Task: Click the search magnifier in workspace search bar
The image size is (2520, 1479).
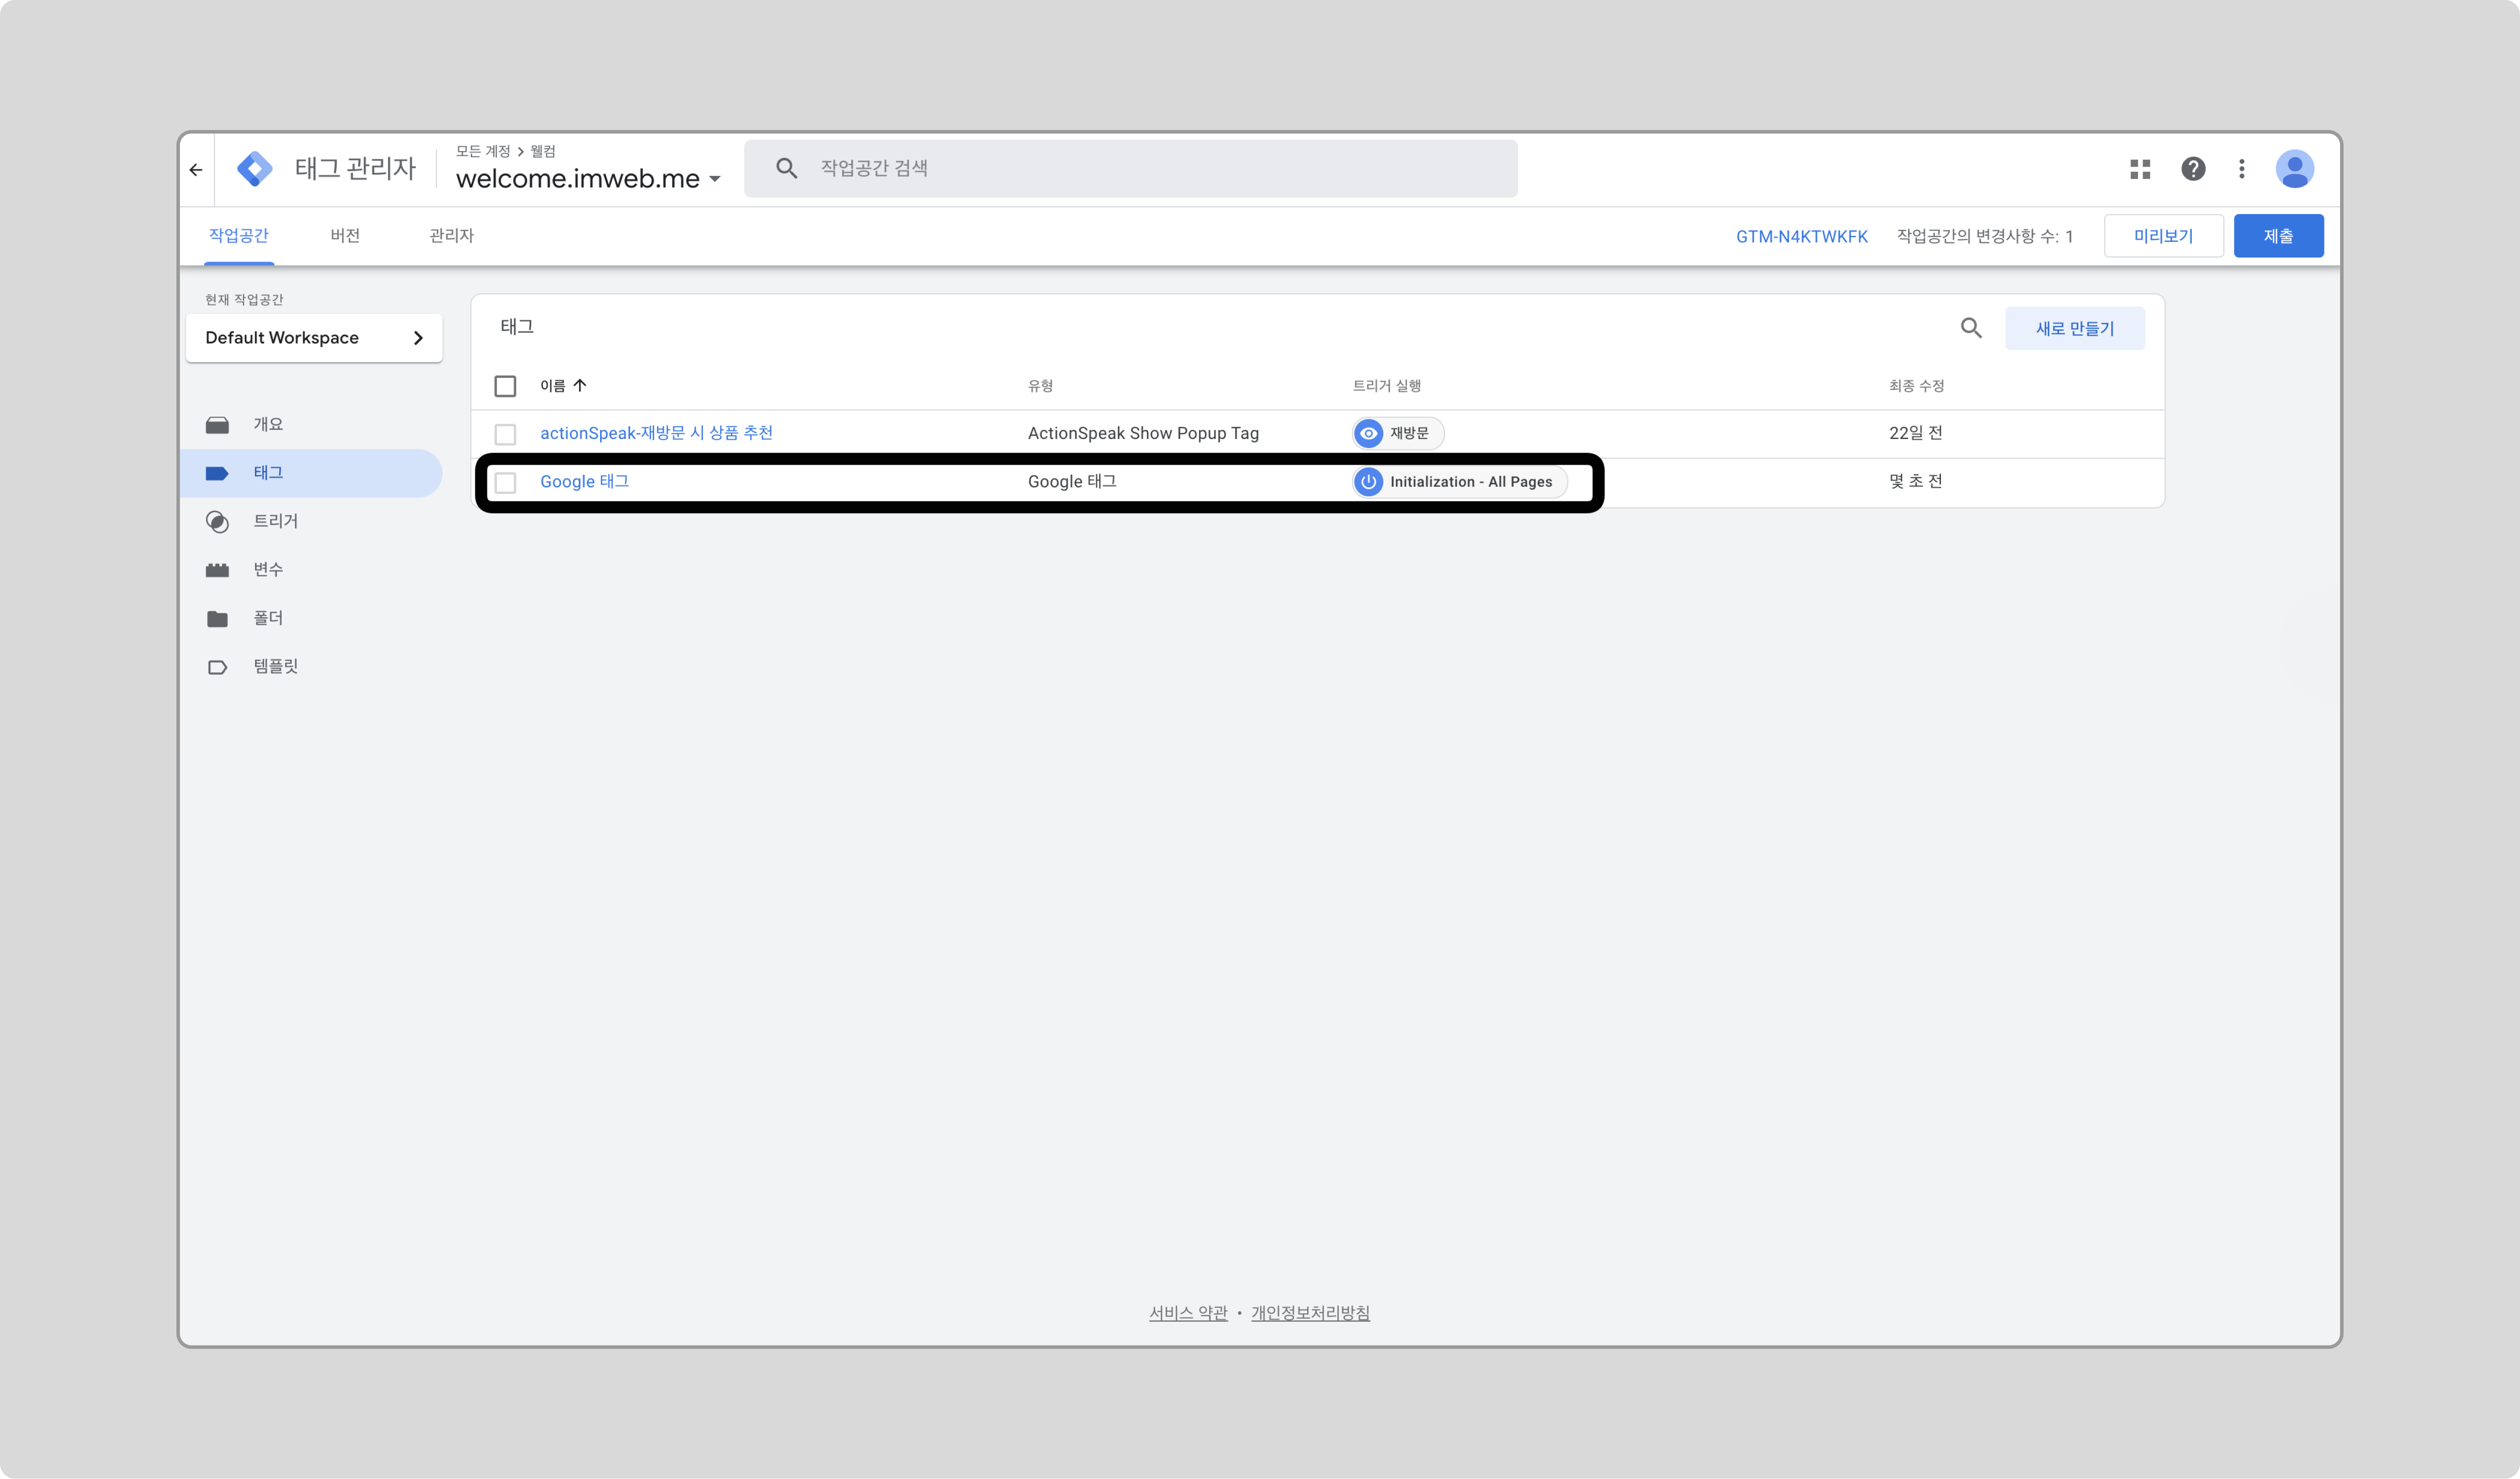Action: pos(787,168)
